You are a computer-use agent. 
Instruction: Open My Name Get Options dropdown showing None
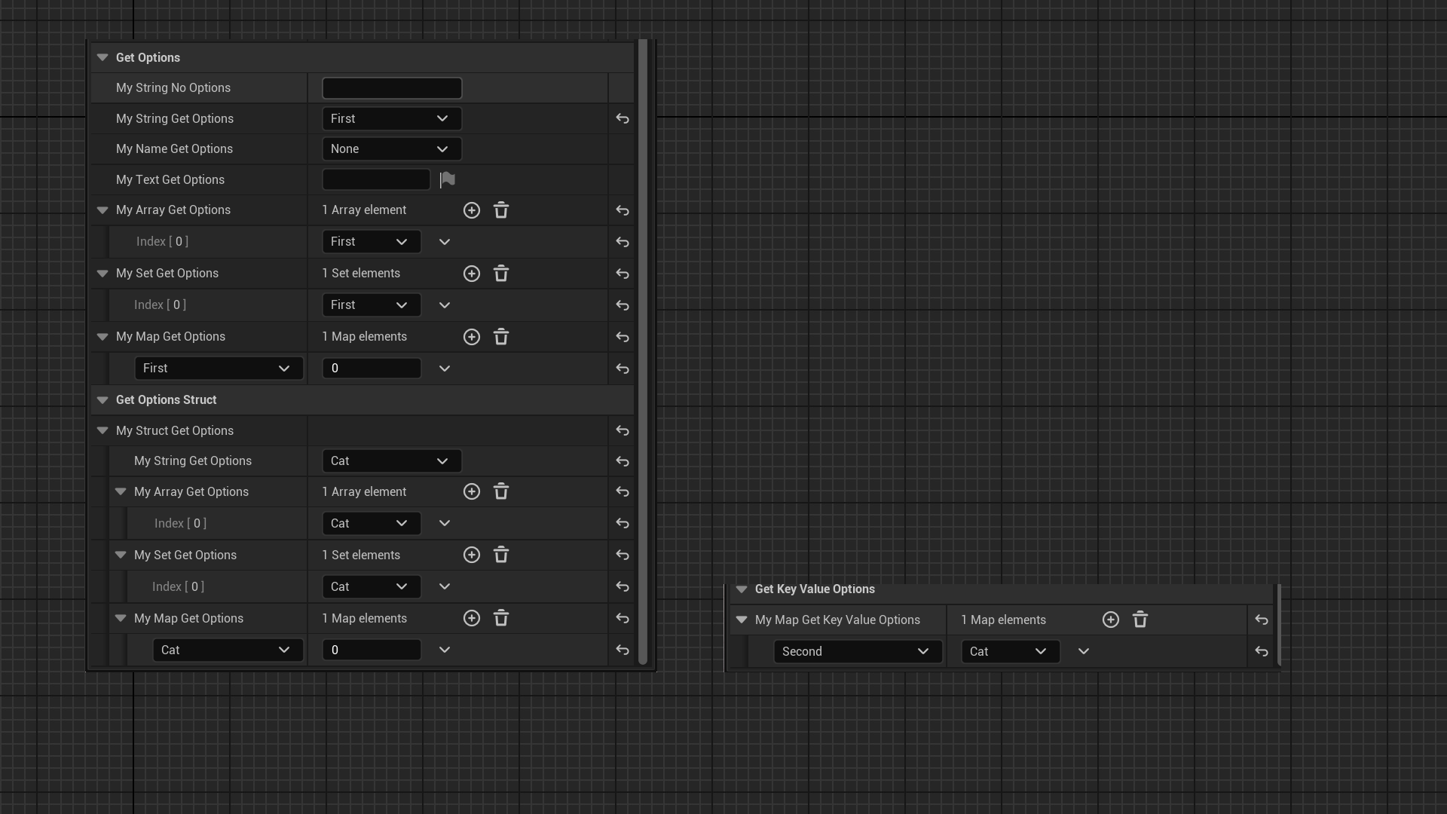point(391,149)
